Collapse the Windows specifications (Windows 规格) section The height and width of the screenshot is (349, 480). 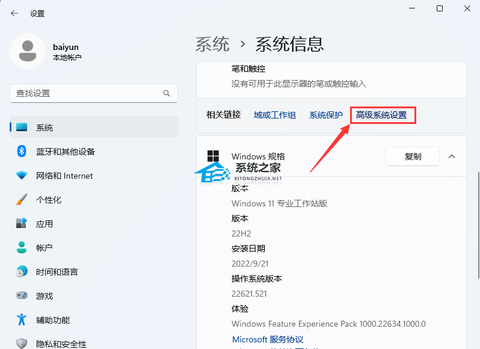pyautogui.click(x=452, y=156)
